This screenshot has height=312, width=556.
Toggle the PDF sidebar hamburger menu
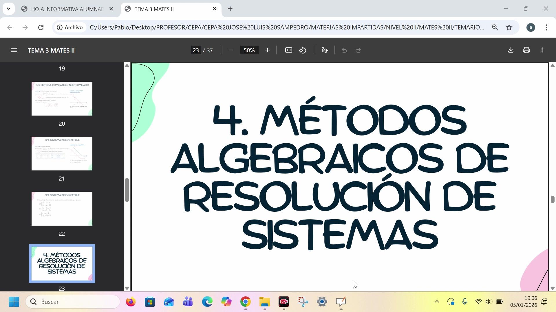tap(14, 50)
